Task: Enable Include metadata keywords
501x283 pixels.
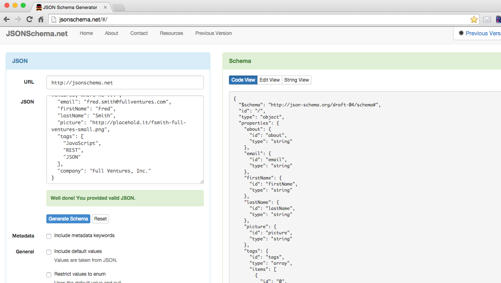Action: tap(49, 236)
